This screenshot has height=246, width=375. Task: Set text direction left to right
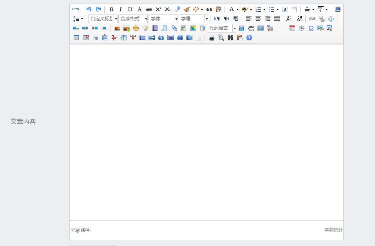[217, 19]
